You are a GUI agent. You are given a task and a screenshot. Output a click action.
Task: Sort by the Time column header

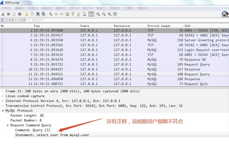point(56,26)
